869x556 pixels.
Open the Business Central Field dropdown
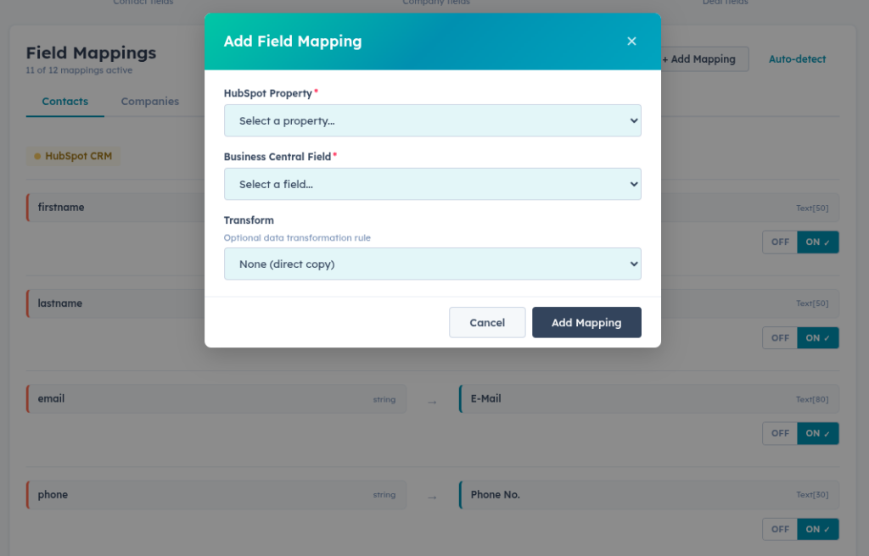click(432, 184)
